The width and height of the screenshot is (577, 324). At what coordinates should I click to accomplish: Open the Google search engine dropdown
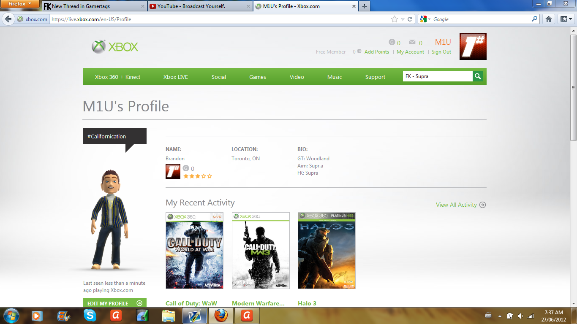425,19
